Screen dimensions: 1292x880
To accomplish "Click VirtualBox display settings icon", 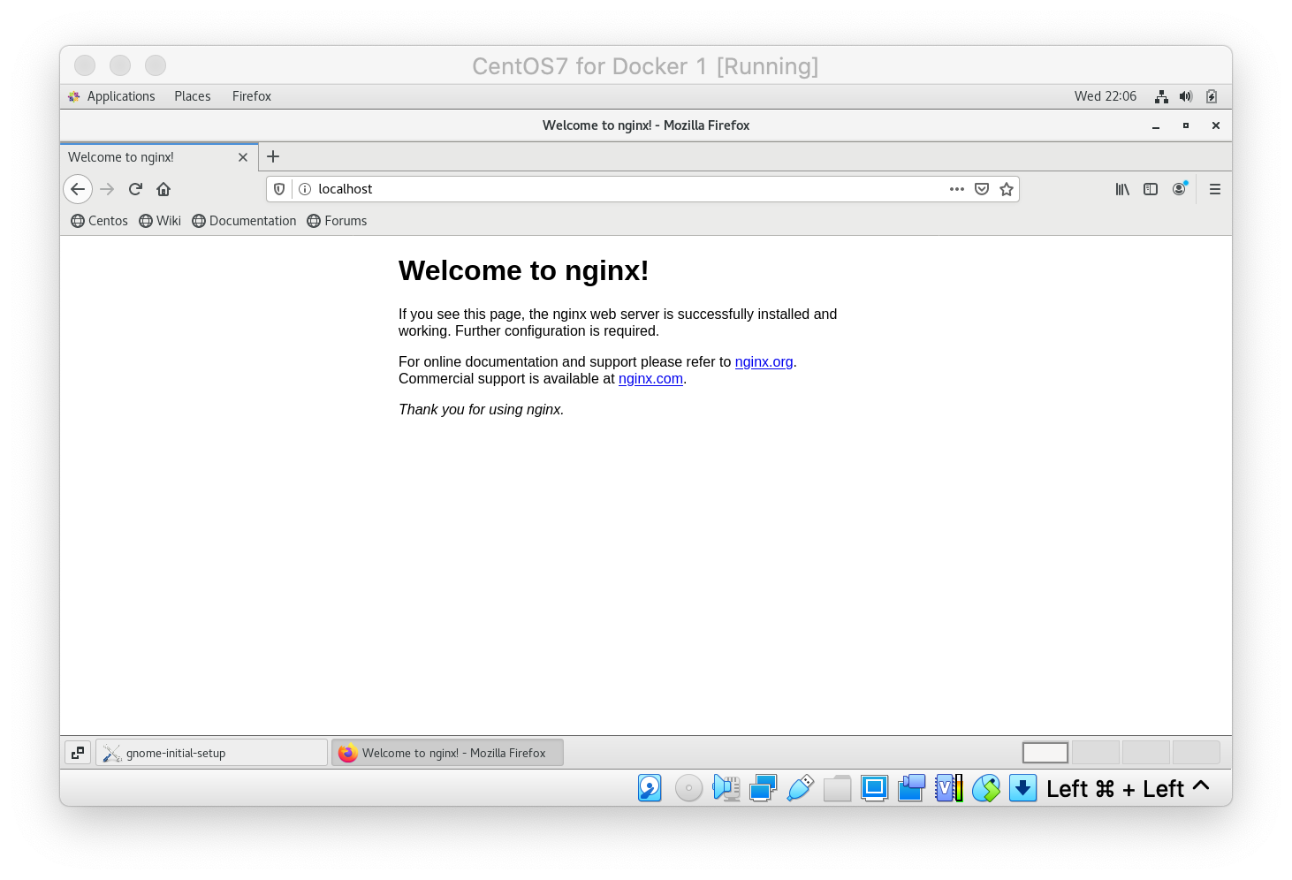I will [x=874, y=788].
